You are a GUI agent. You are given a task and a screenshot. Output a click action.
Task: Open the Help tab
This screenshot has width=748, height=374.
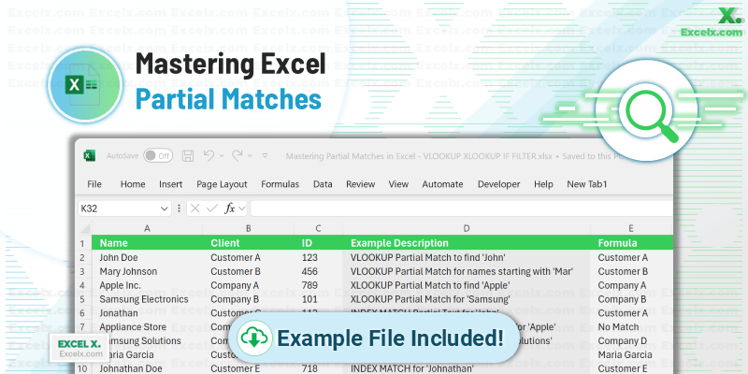pyautogui.click(x=543, y=184)
